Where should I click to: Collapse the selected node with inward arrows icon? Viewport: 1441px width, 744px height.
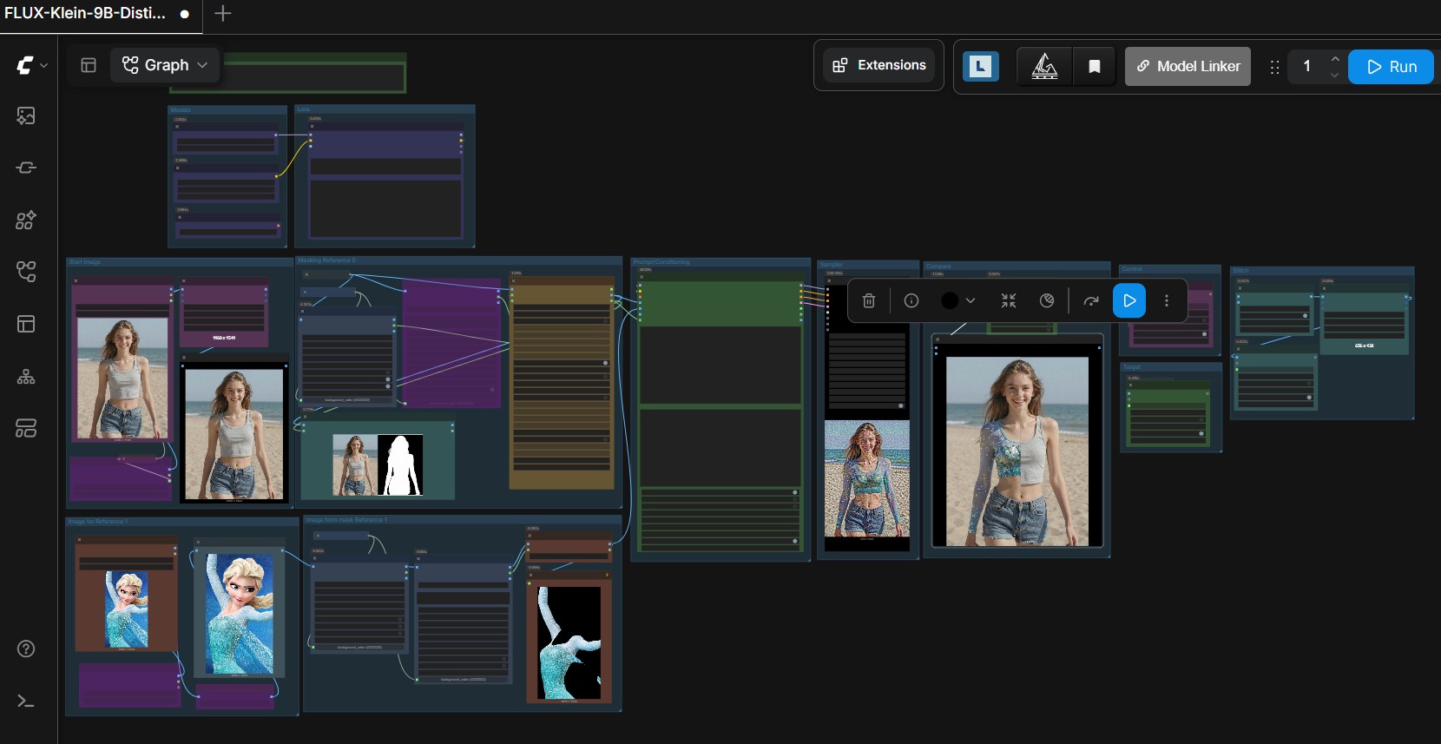click(x=1009, y=300)
